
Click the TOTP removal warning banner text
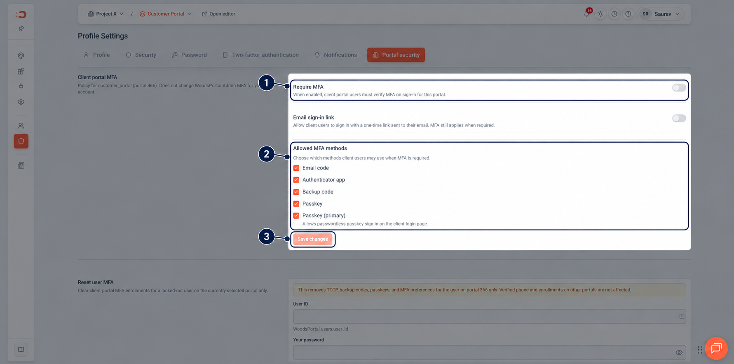[464, 290]
